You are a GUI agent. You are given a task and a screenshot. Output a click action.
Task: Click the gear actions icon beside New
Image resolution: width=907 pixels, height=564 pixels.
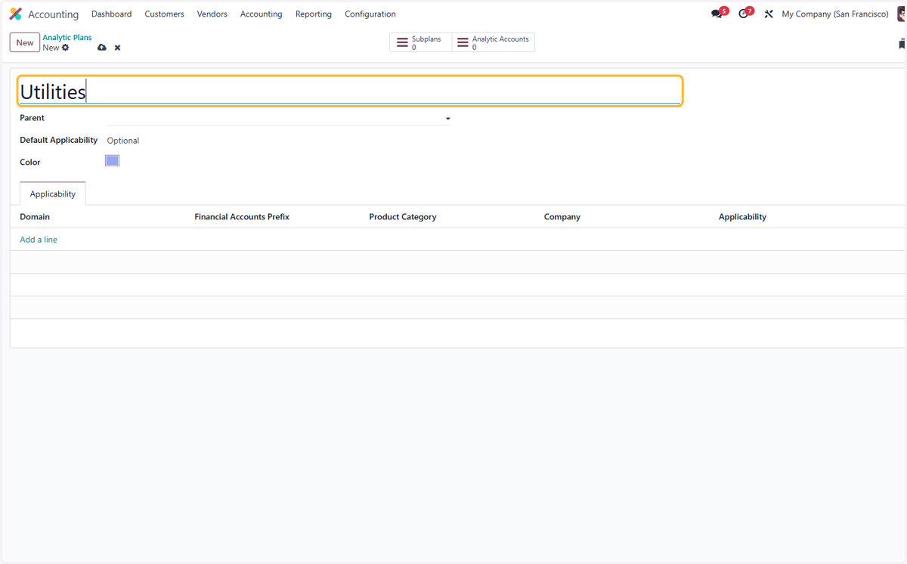[x=66, y=48]
